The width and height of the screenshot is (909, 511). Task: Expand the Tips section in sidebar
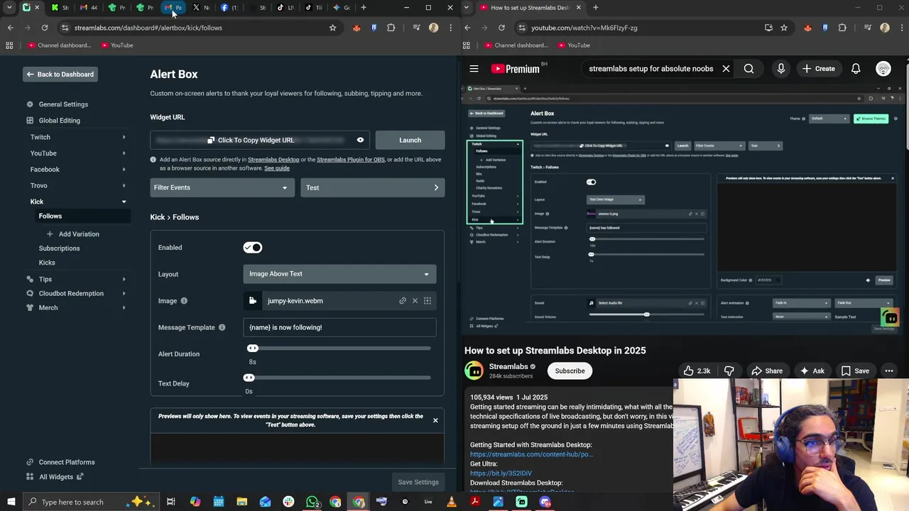point(124,279)
